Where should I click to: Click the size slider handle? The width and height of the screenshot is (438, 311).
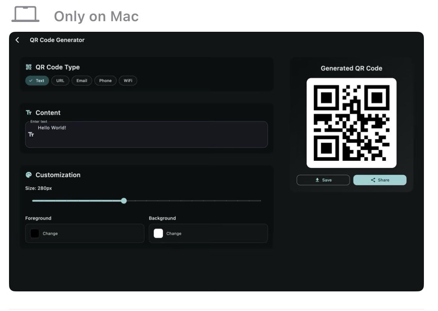click(x=124, y=200)
